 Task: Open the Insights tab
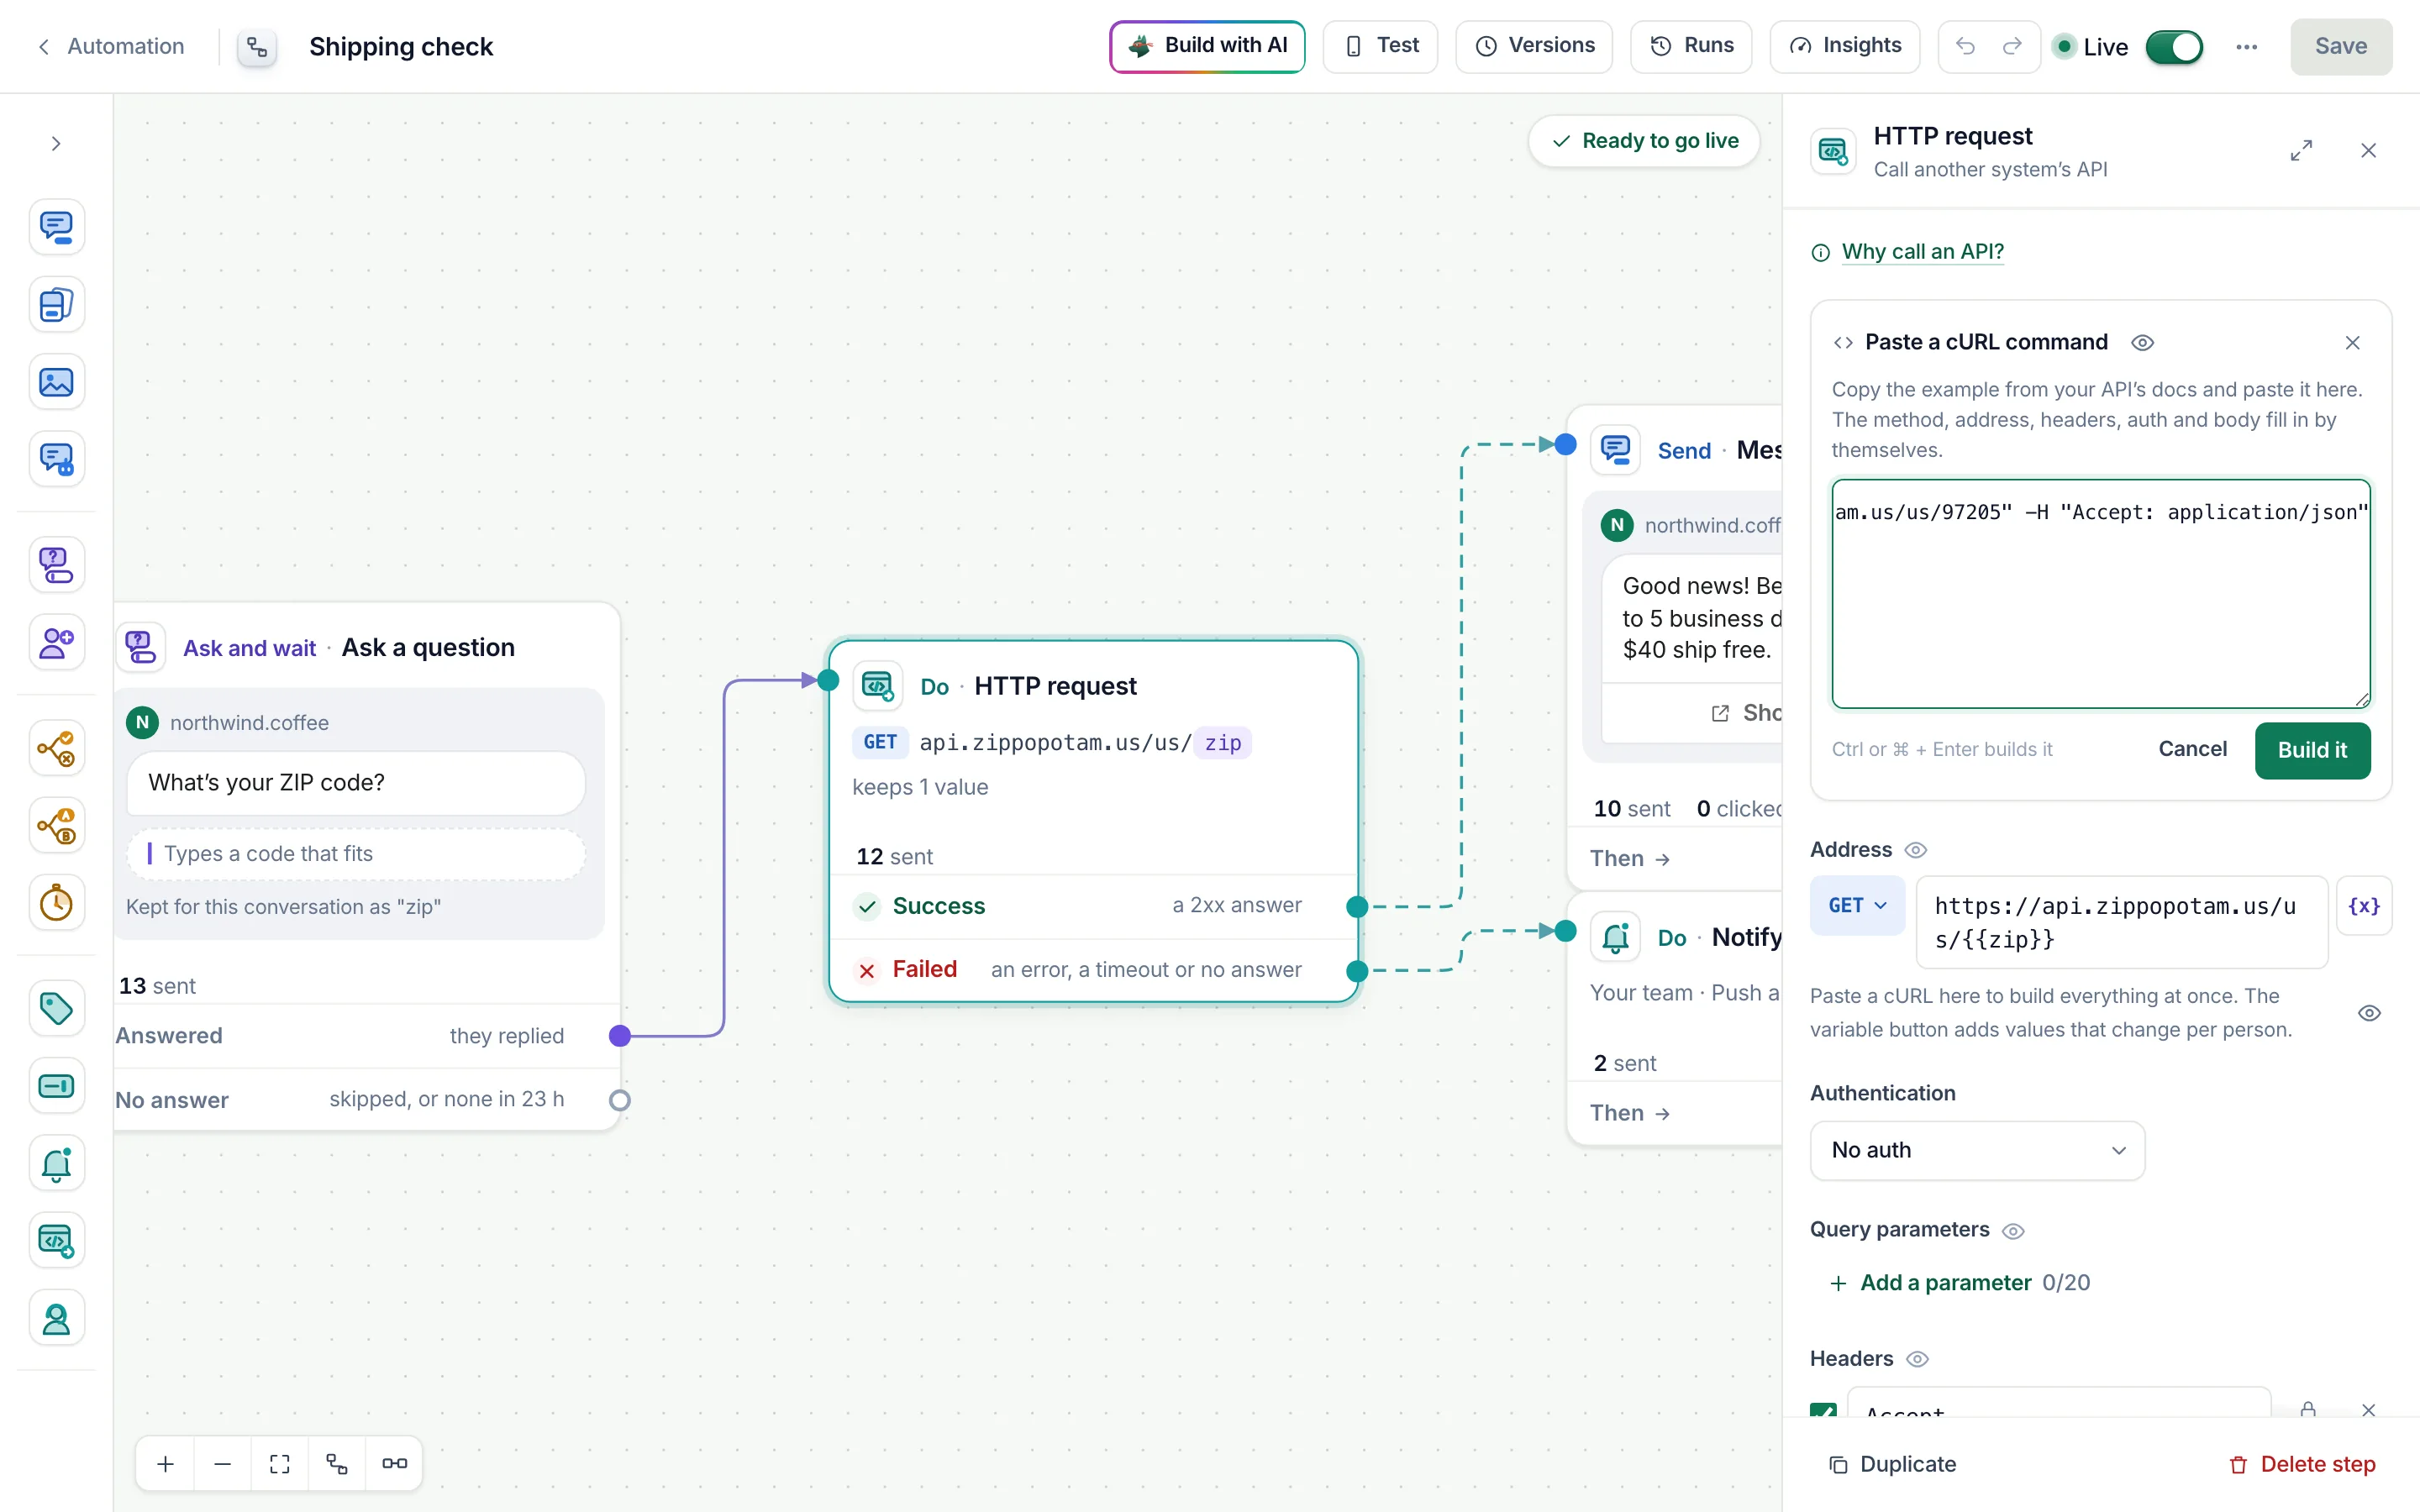click(1844, 46)
